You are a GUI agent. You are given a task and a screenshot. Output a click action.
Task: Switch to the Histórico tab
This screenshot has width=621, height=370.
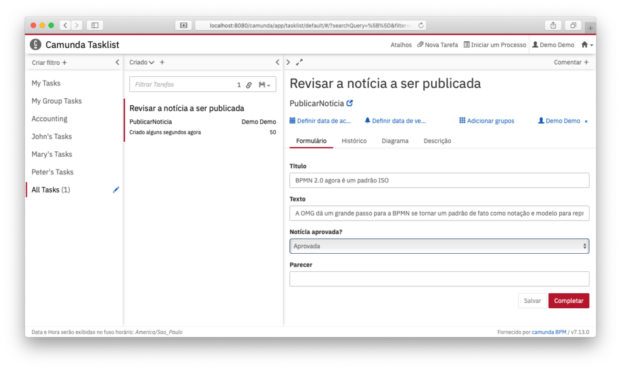click(354, 140)
